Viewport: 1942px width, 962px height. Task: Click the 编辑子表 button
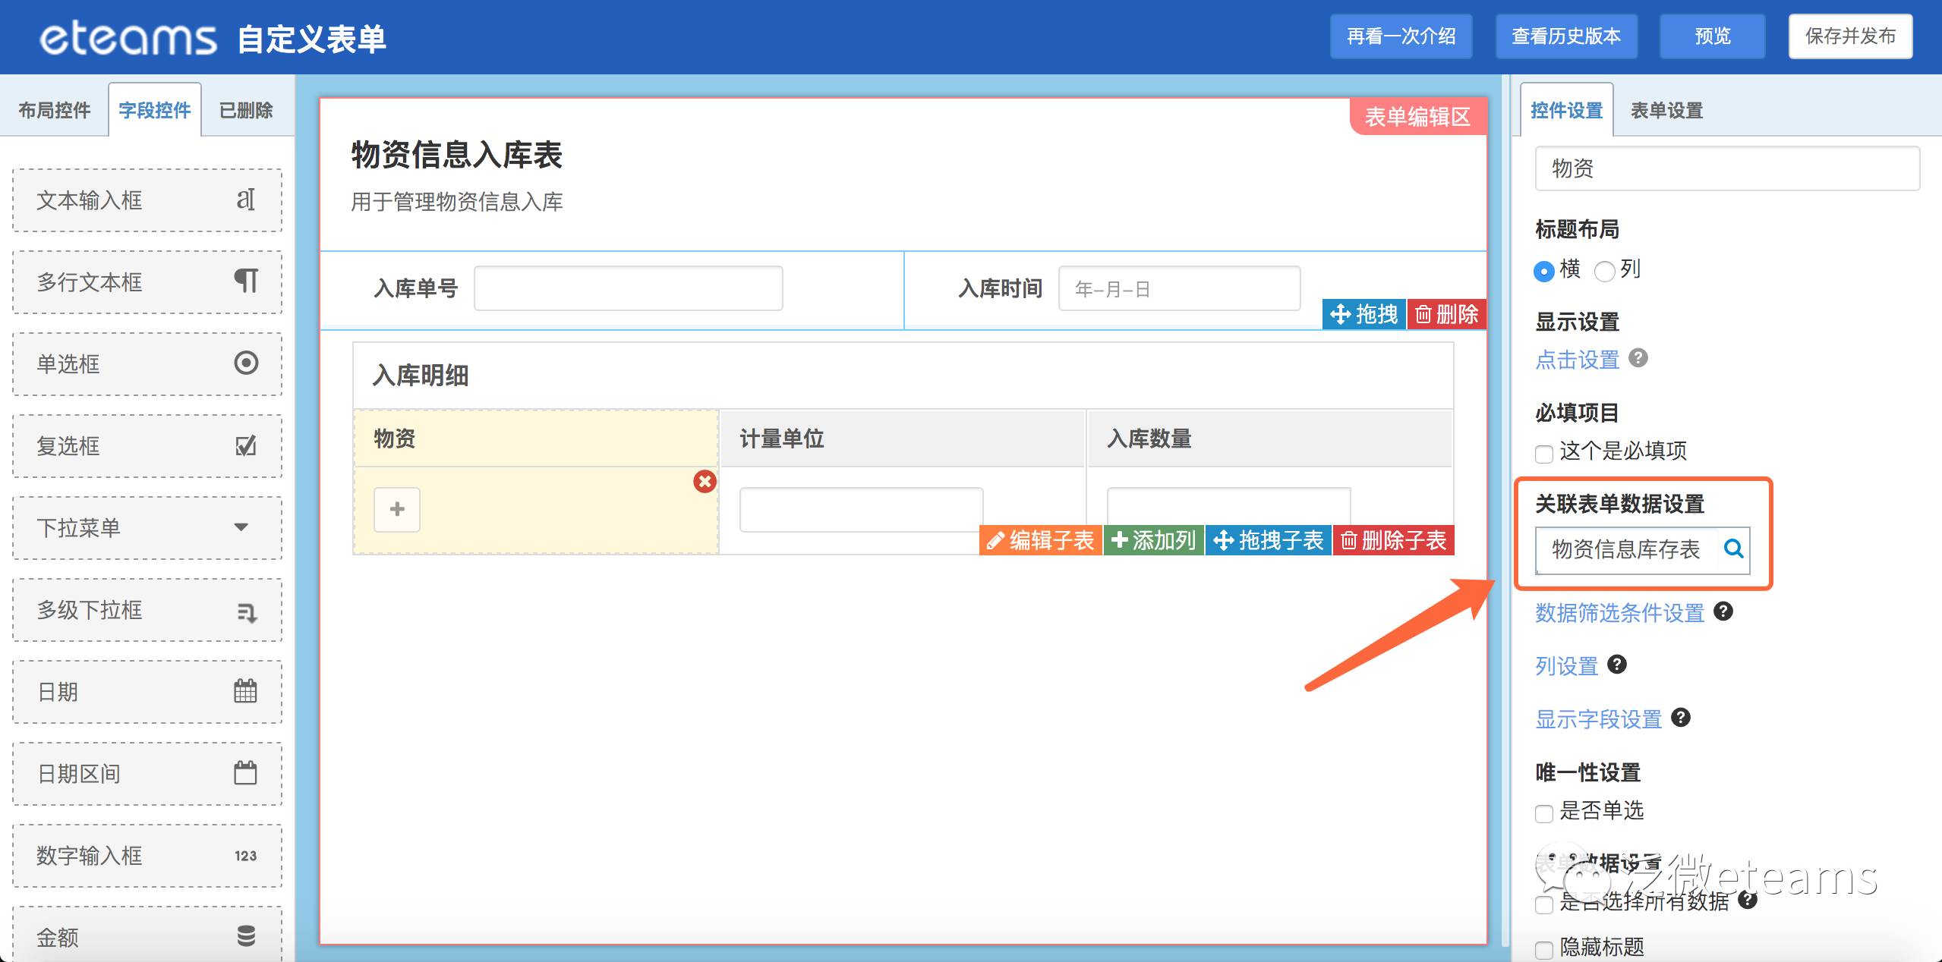1040,540
